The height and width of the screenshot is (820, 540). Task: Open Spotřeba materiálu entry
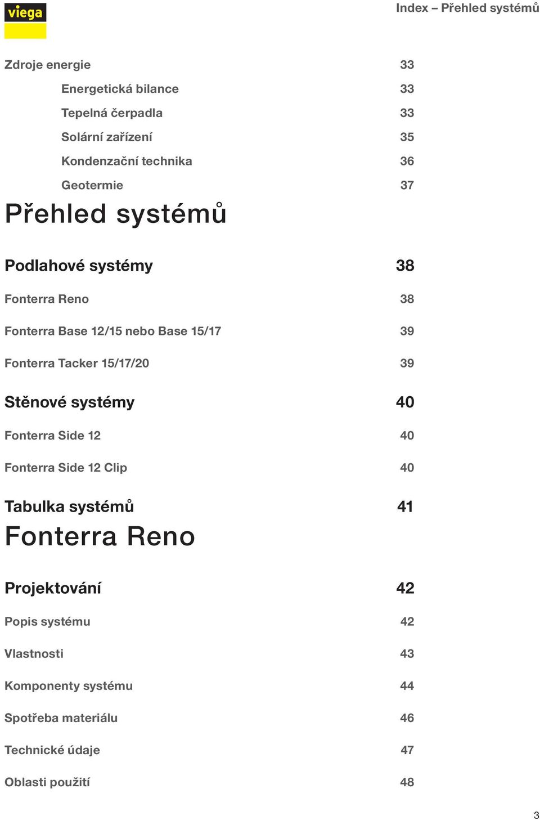[x=61, y=718]
